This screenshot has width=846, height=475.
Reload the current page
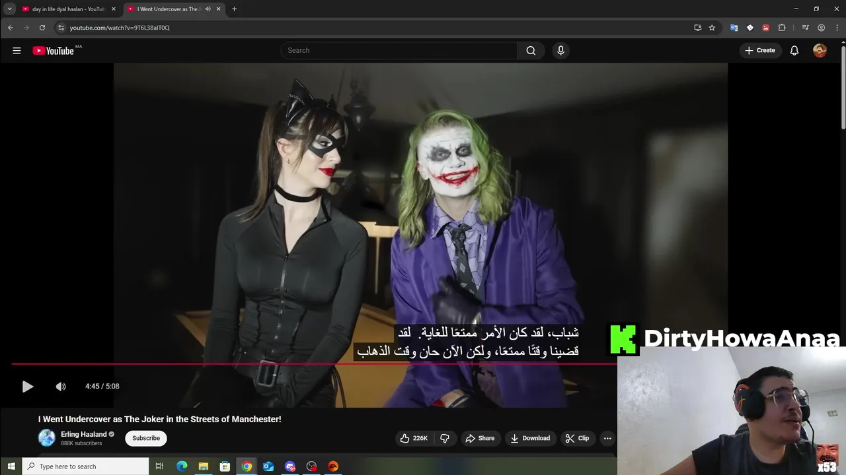coord(42,28)
